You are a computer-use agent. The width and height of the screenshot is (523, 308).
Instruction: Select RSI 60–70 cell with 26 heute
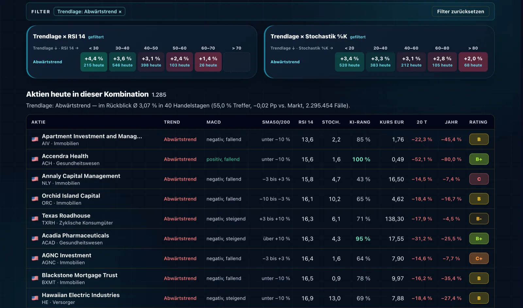point(208,62)
